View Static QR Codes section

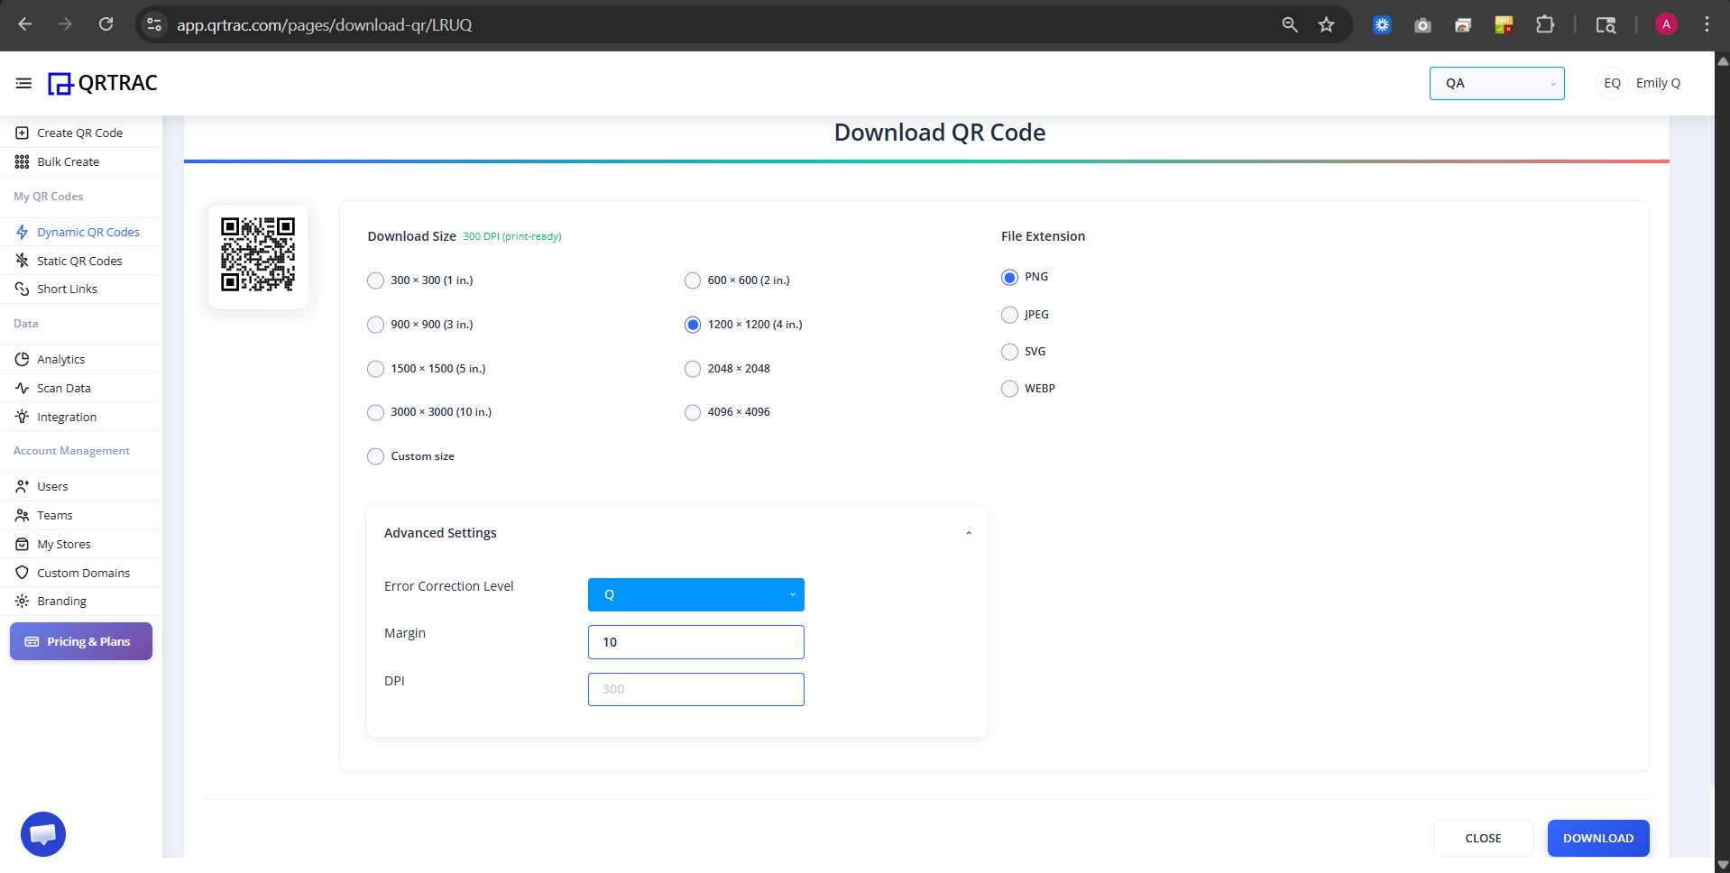coord(79,261)
